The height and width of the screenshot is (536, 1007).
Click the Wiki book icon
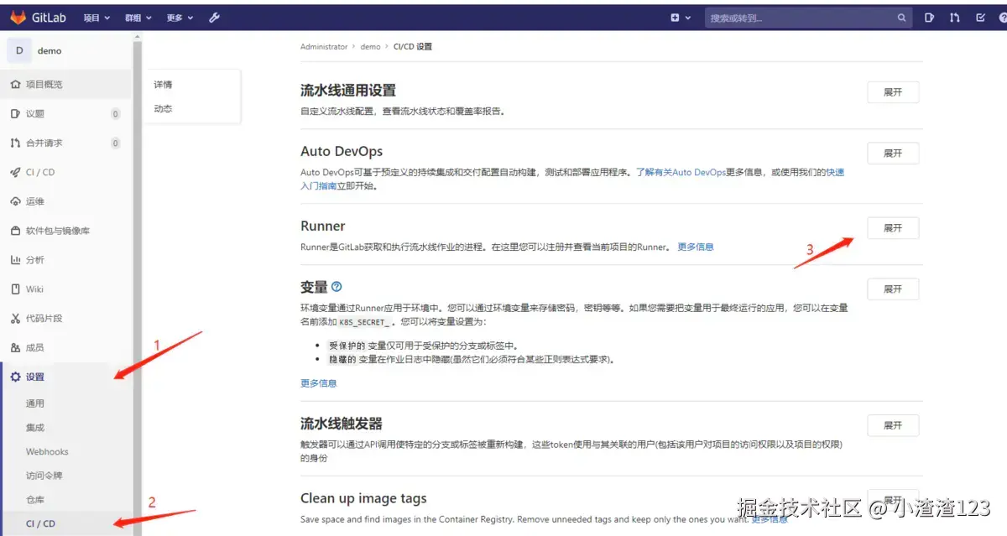click(15, 289)
